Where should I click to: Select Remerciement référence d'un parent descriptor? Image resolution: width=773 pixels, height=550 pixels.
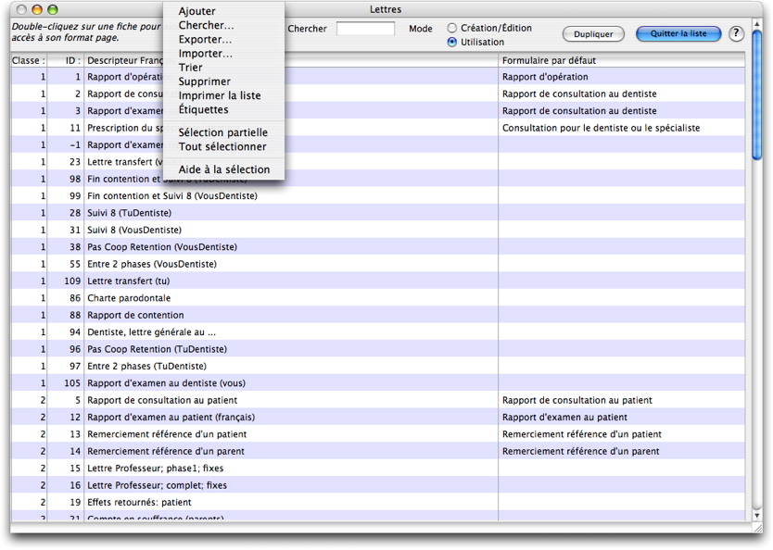click(x=166, y=452)
